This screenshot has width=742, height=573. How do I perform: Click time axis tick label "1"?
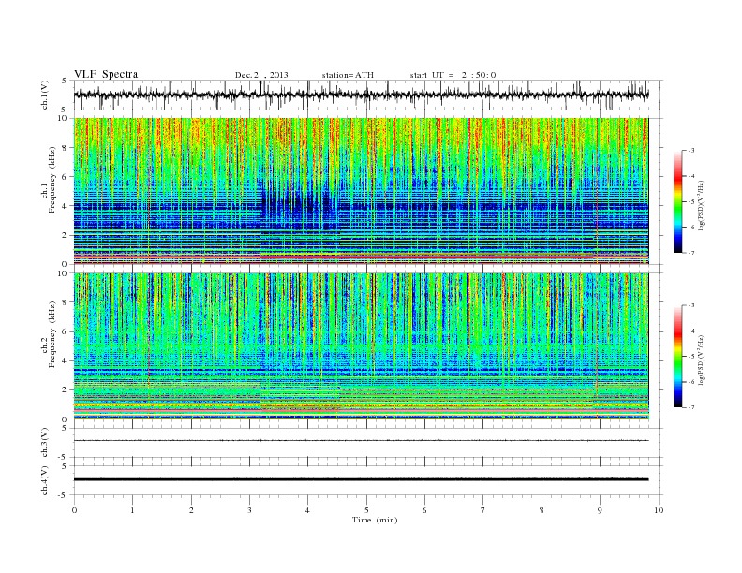[132, 510]
